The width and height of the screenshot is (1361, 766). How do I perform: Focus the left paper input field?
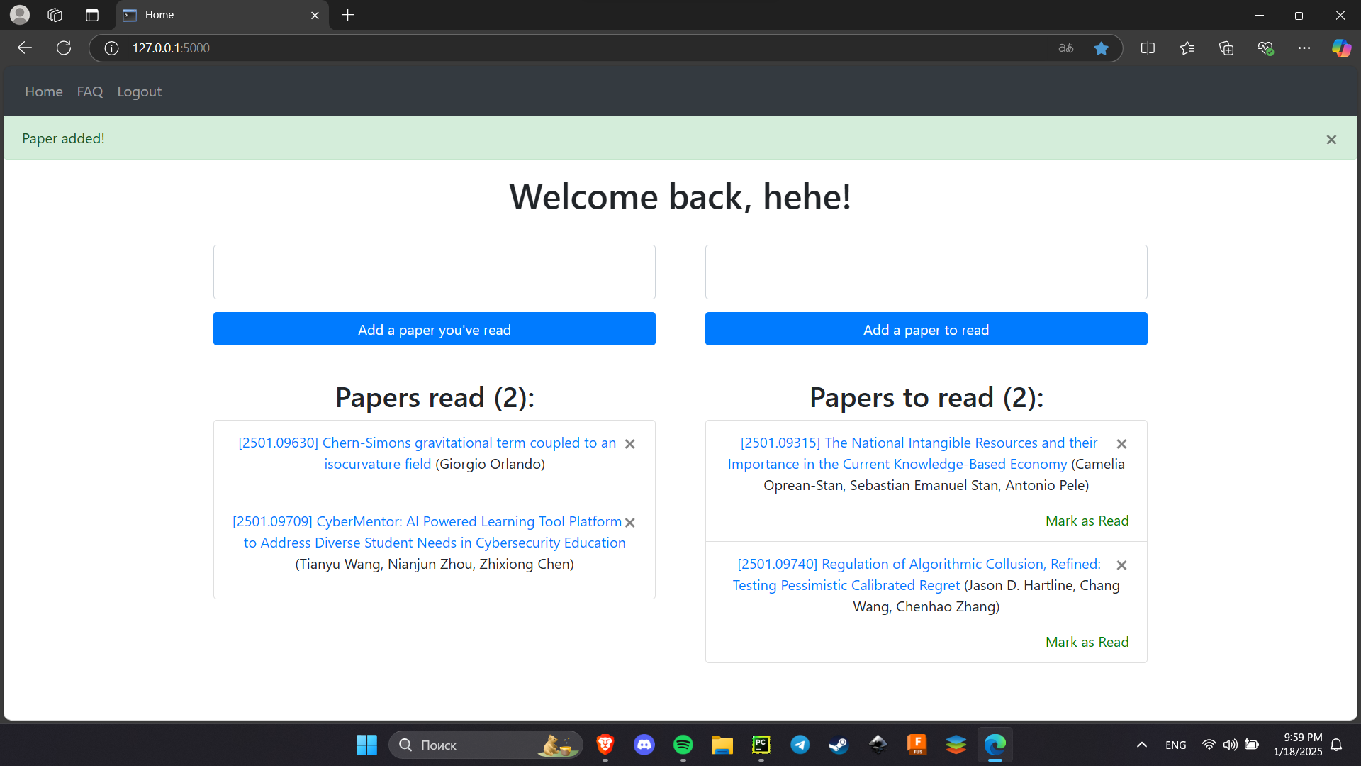(x=434, y=272)
